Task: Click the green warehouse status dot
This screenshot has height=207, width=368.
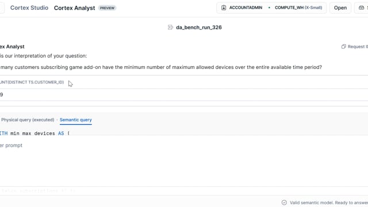Action: (x=269, y=7)
